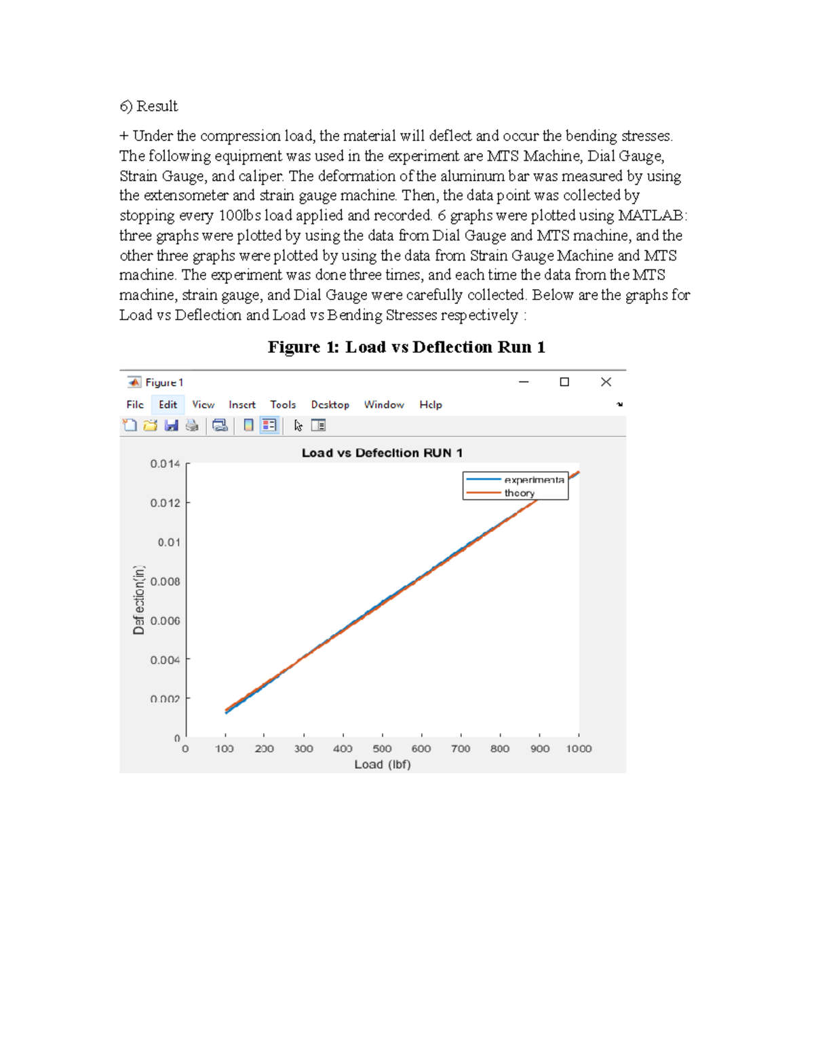
Task: Open the Window menu
Action: pos(384,404)
